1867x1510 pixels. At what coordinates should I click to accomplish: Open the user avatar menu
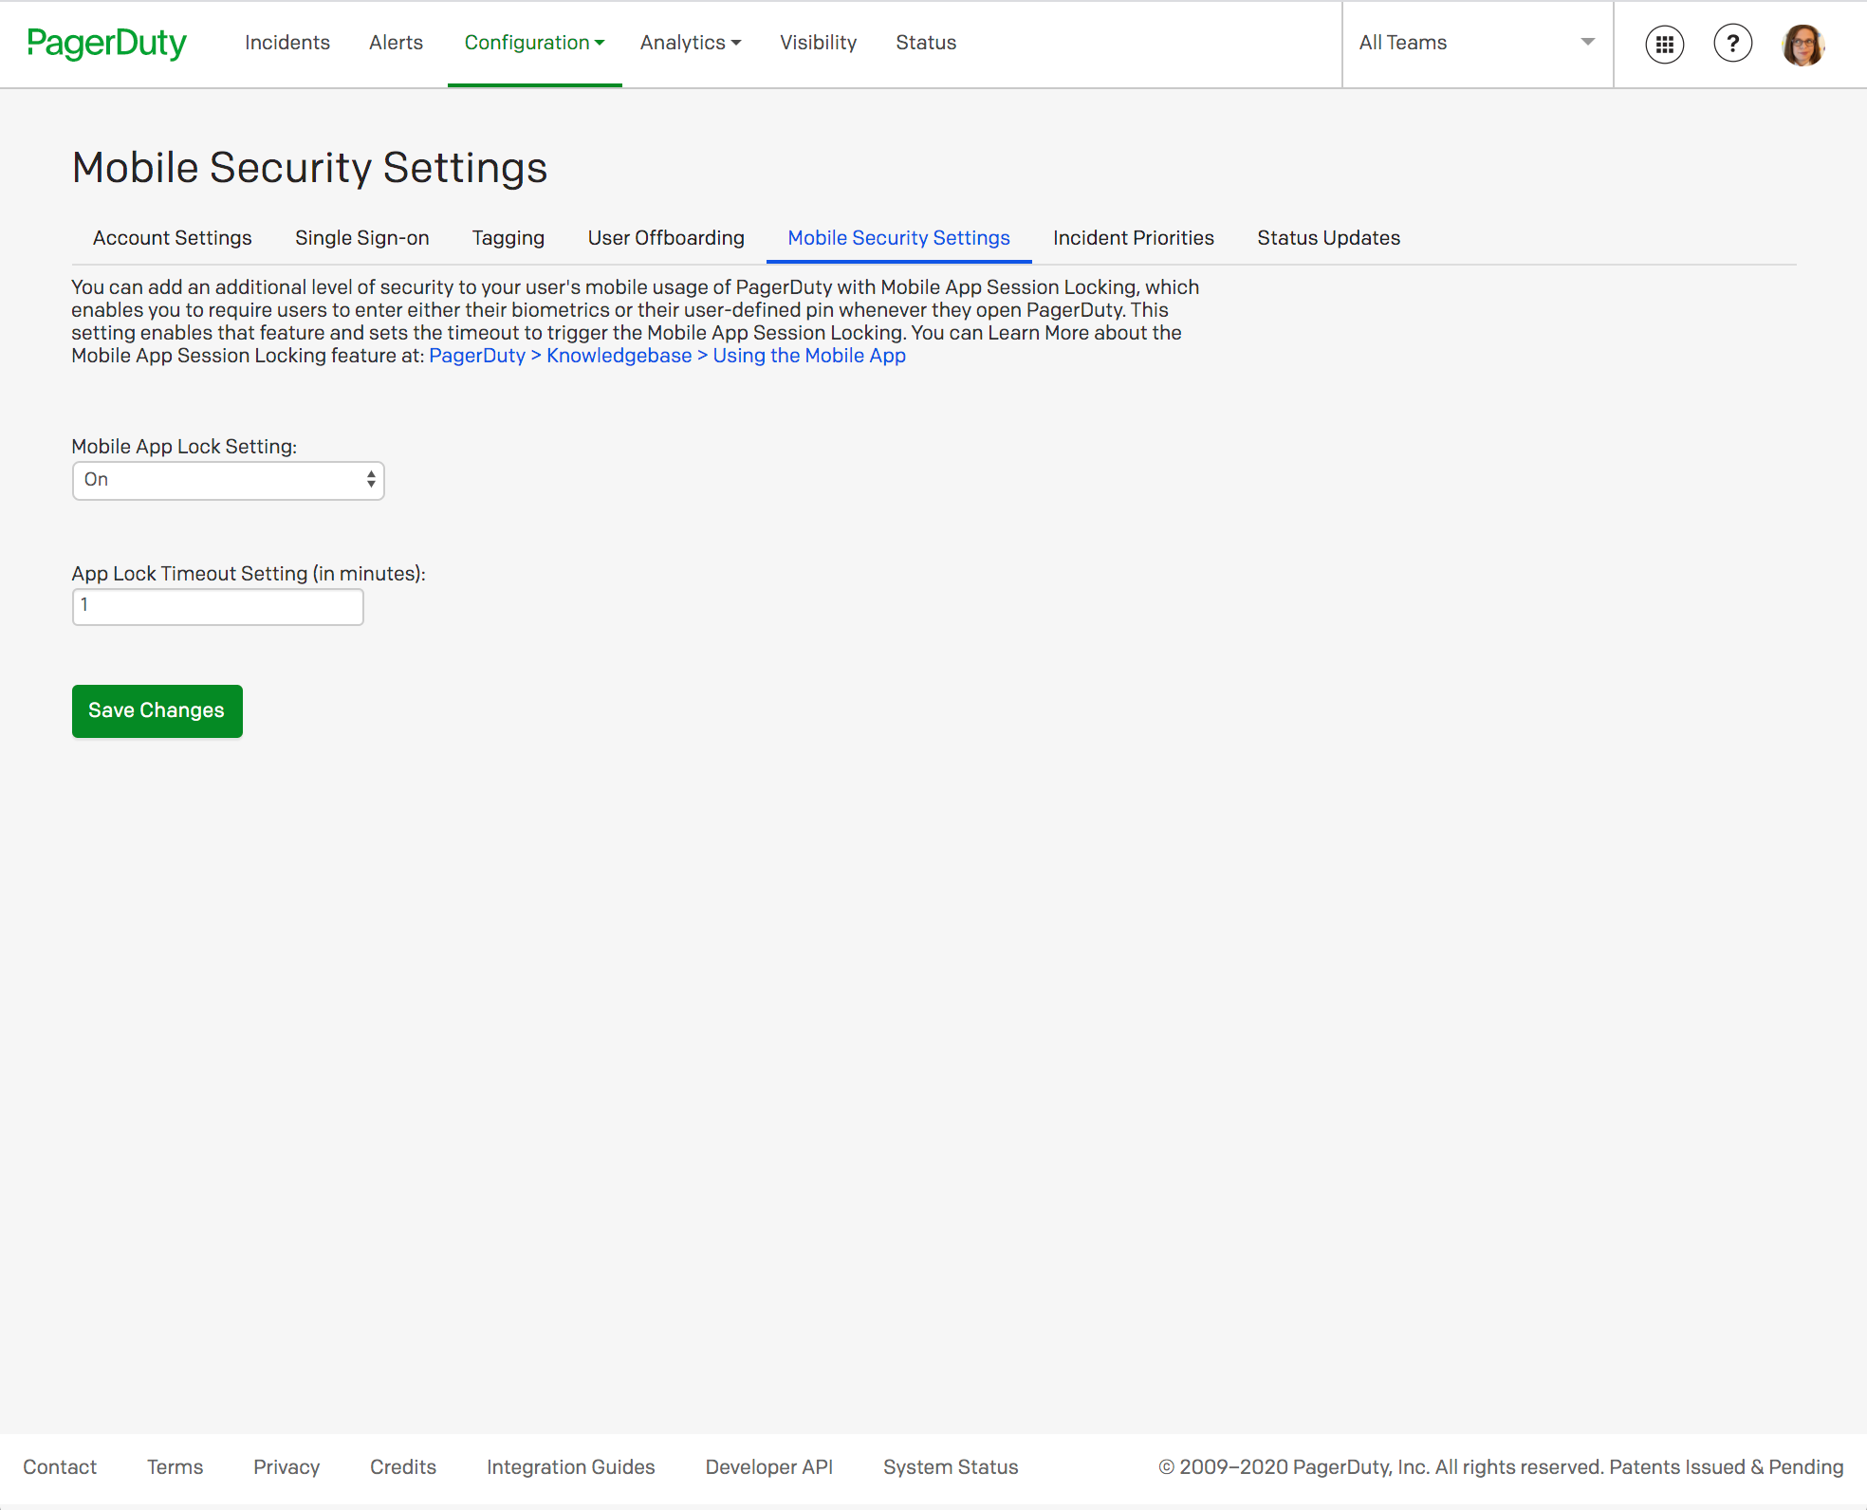coord(1802,44)
